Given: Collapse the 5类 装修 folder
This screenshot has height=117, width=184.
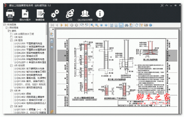Looking at the screenshot, I should [12, 106].
